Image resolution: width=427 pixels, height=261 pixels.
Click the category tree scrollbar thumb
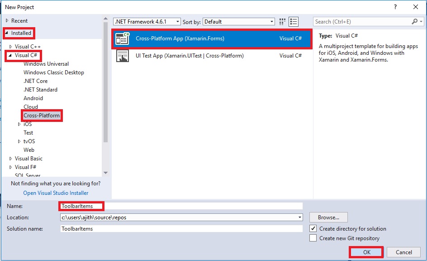106,82
